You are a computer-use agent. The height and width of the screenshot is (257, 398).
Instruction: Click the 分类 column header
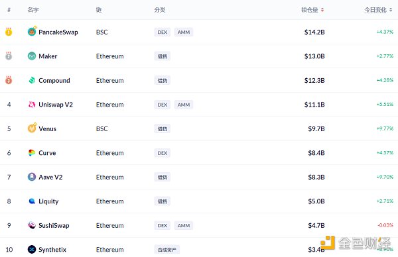[160, 10]
